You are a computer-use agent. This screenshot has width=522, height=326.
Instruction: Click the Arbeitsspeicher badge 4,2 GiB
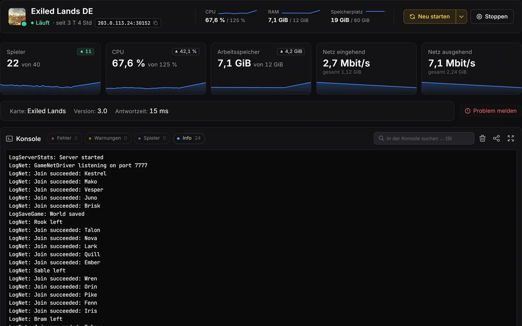(291, 52)
